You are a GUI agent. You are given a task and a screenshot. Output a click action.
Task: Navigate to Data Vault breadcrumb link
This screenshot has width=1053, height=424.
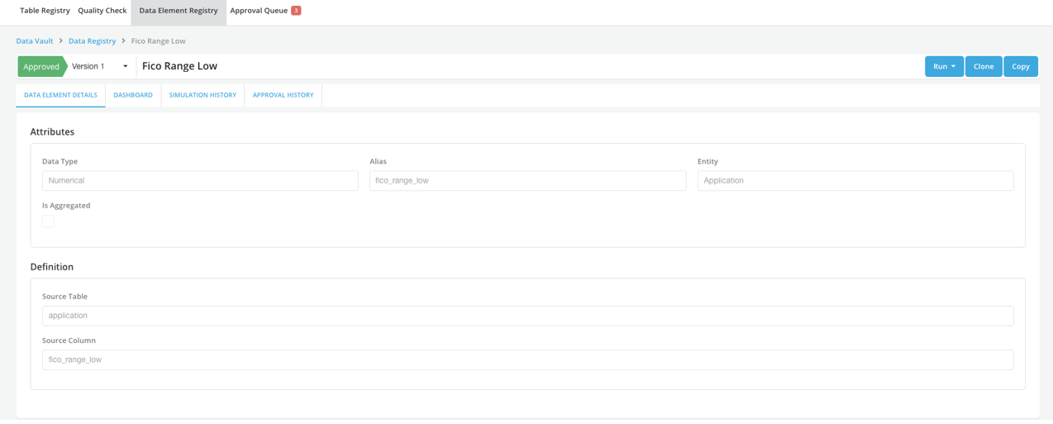[35, 41]
